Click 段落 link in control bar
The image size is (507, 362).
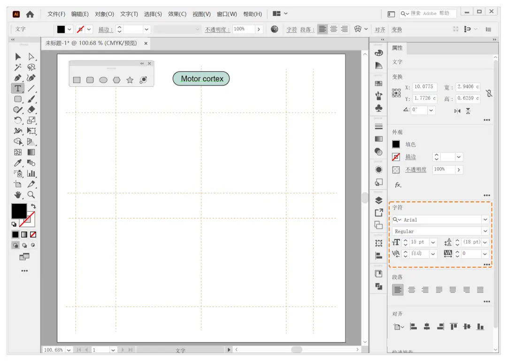(x=306, y=30)
